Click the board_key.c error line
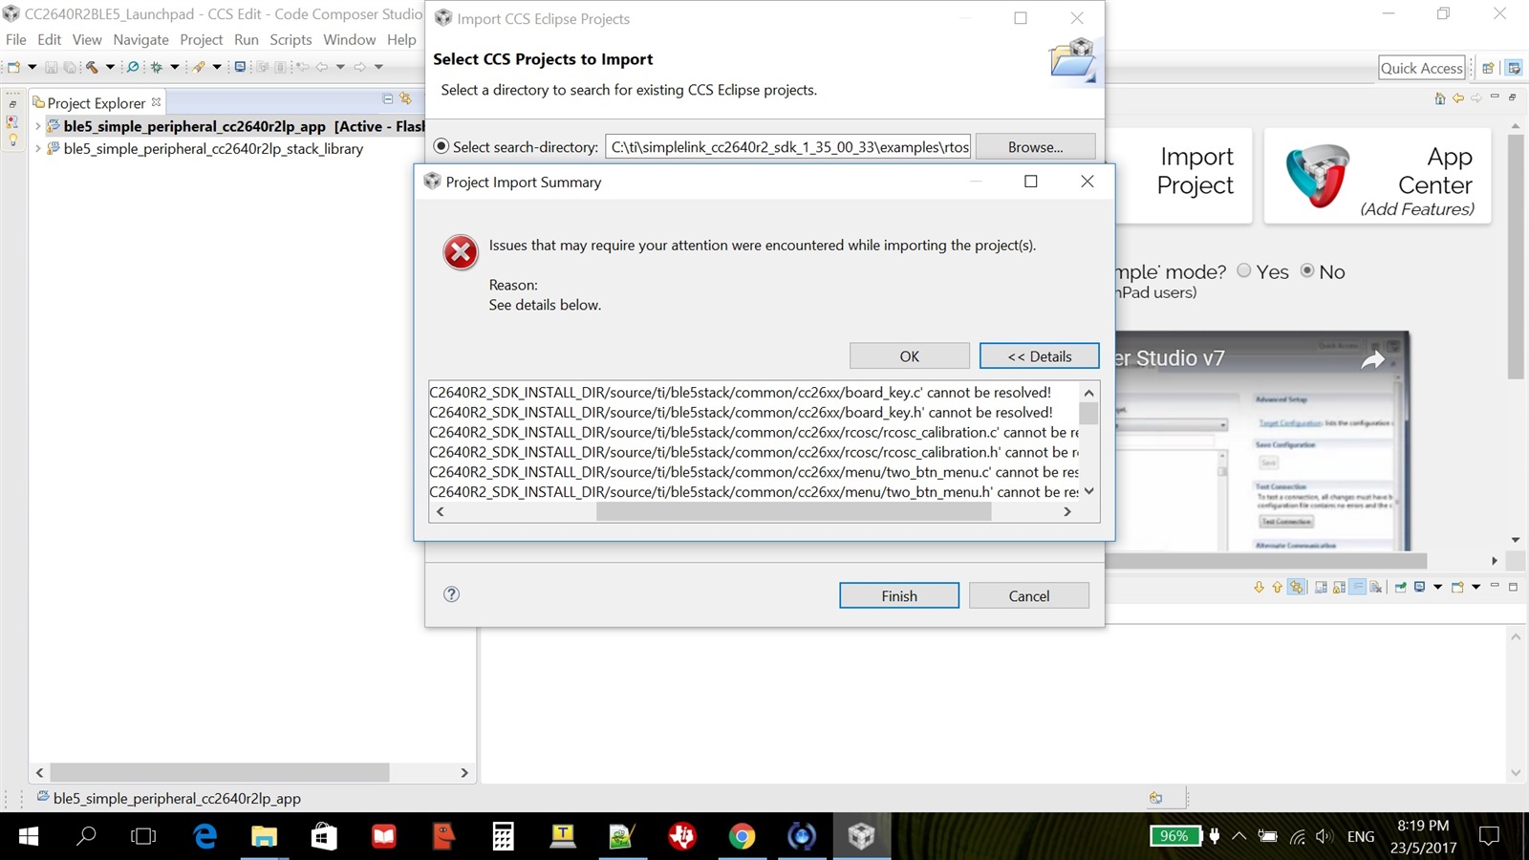 (x=741, y=392)
